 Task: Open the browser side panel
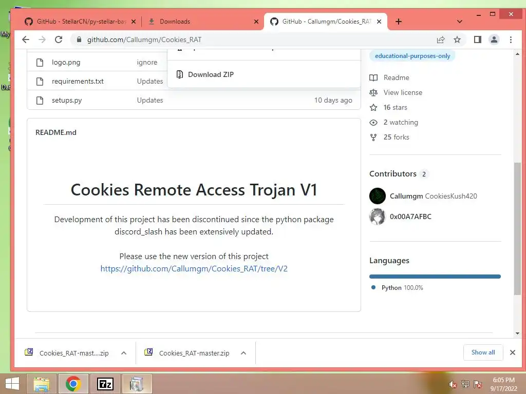pos(477,40)
